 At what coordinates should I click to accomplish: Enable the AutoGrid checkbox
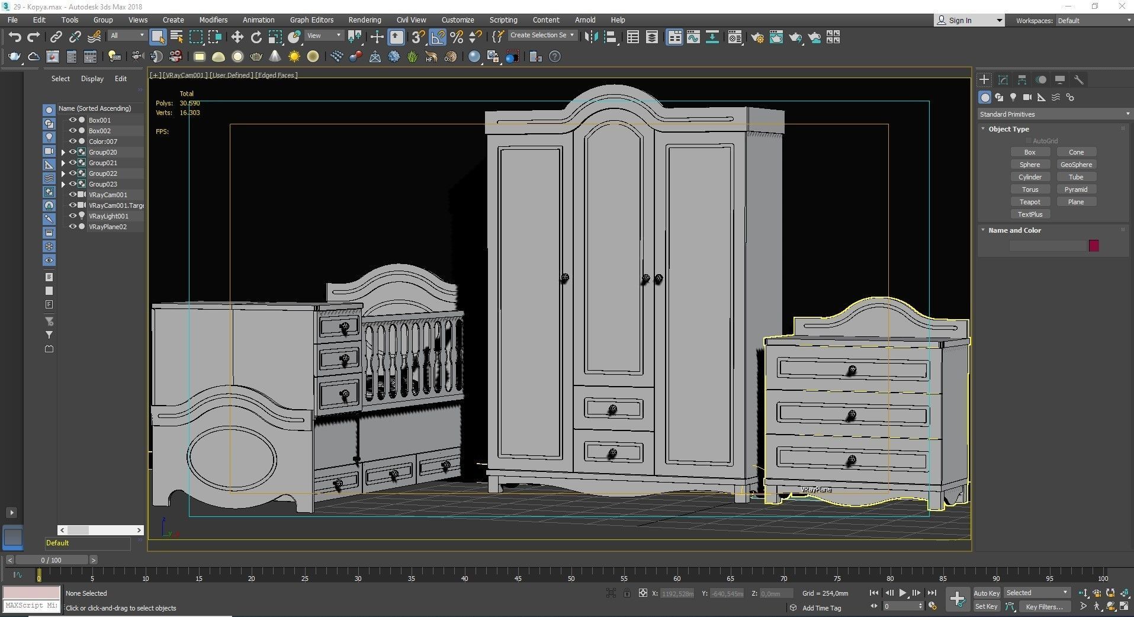[1027, 141]
